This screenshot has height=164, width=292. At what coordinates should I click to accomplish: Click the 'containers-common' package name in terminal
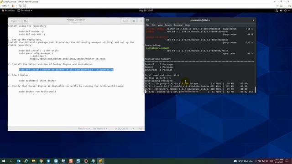(158, 48)
